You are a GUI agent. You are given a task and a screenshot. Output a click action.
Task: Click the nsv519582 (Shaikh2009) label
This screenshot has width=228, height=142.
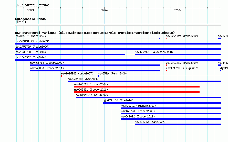pyautogui.click(x=92, y=95)
